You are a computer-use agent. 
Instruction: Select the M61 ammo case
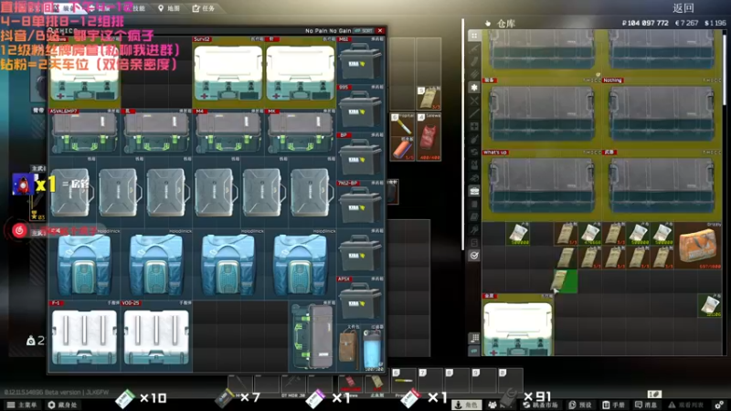[x=360, y=60]
